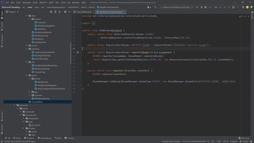Open the Navigate menu
254x143 pixels.
(x=27, y=3)
